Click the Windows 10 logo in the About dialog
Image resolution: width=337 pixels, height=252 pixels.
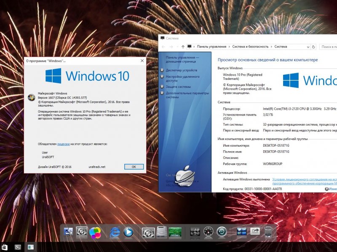(87, 76)
